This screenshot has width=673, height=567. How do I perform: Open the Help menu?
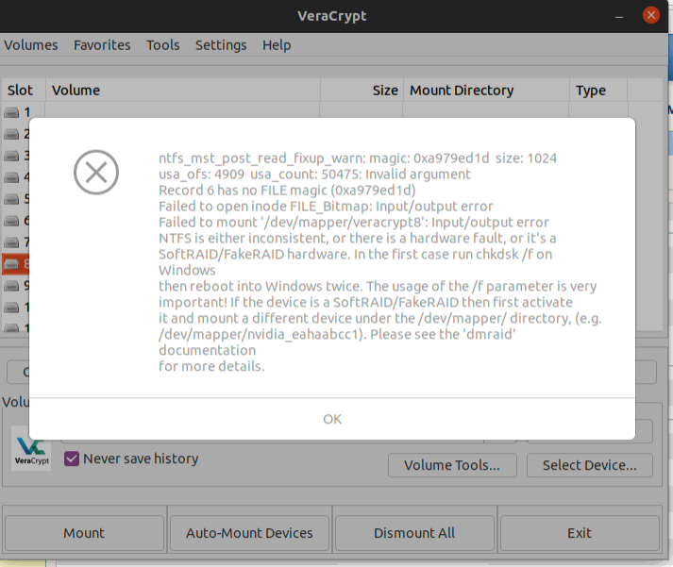pos(277,45)
